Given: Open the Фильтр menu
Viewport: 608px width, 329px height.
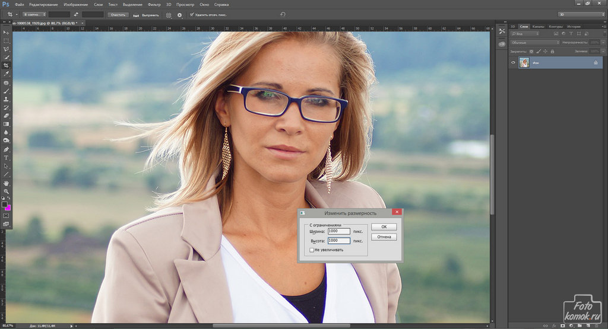Looking at the screenshot, I should click(x=154, y=4).
